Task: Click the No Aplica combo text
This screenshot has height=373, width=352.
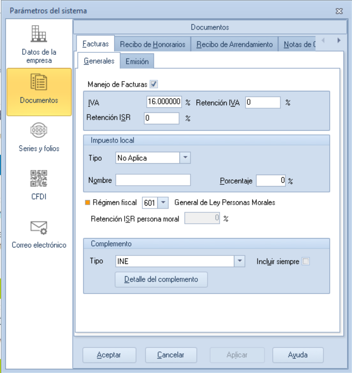Action: pos(132,158)
